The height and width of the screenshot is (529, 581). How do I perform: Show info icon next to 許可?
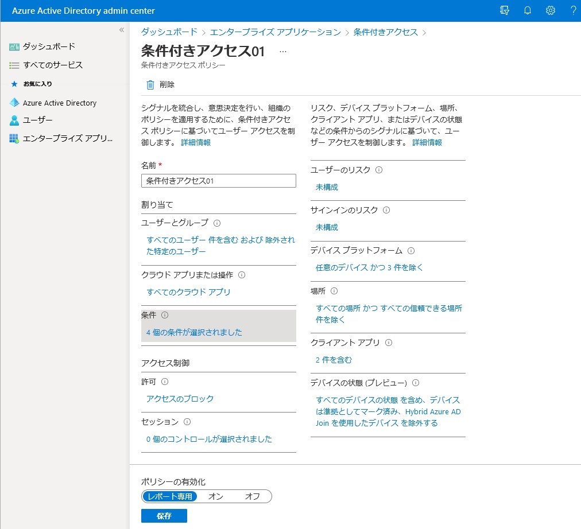tap(165, 382)
